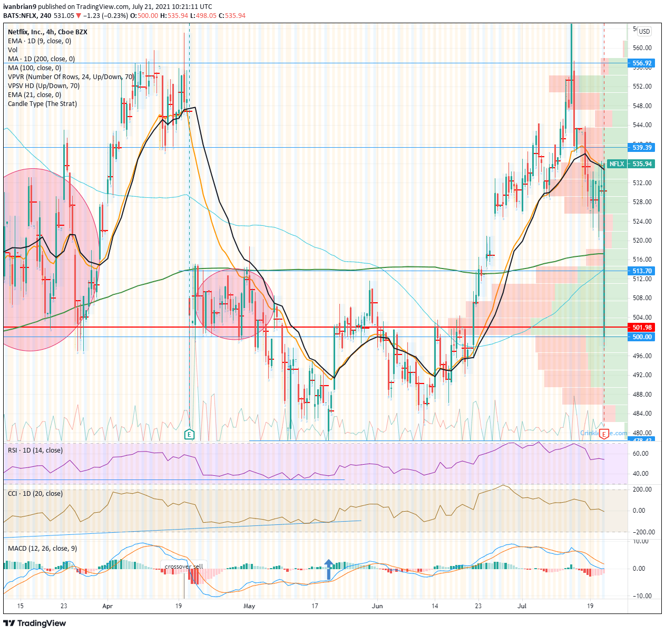Click the BATS:NFLX, 240 symbol header

[27, 15]
